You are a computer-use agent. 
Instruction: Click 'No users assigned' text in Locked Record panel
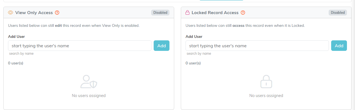[266, 96]
